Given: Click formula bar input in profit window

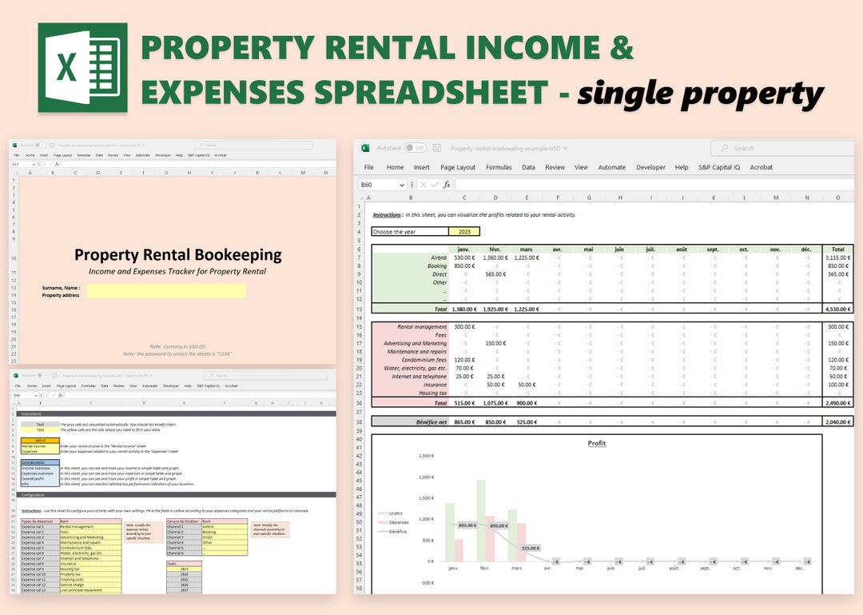Looking at the screenshot, I should 654,185.
